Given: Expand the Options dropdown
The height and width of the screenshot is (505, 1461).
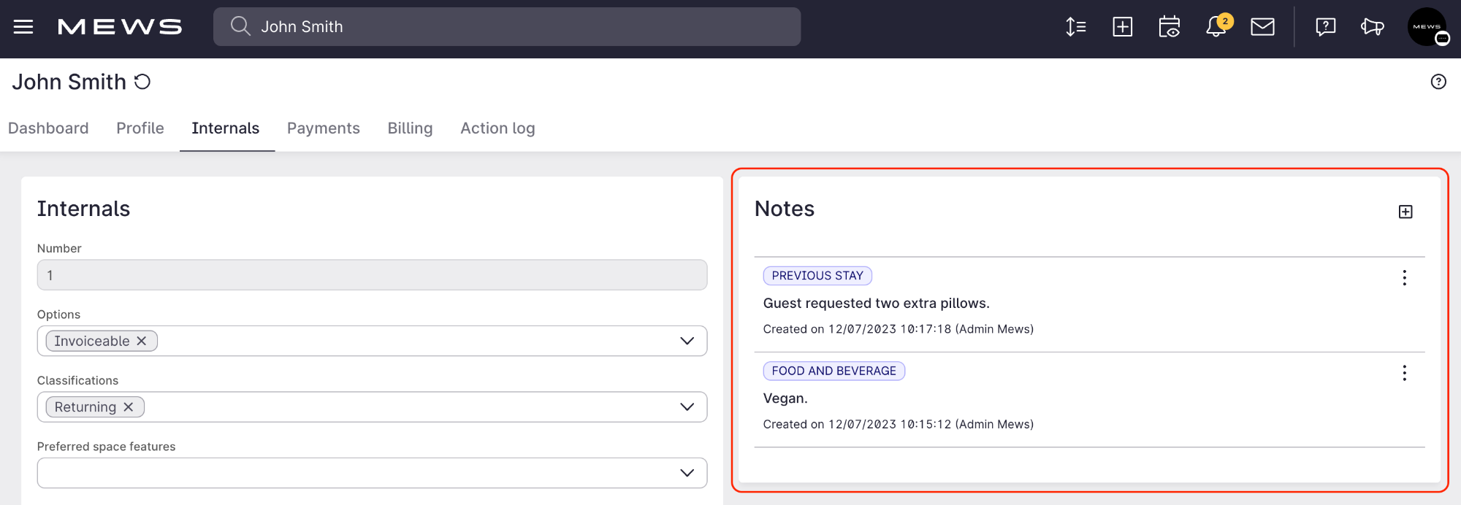Looking at the screenshot, I should (687, 341).
